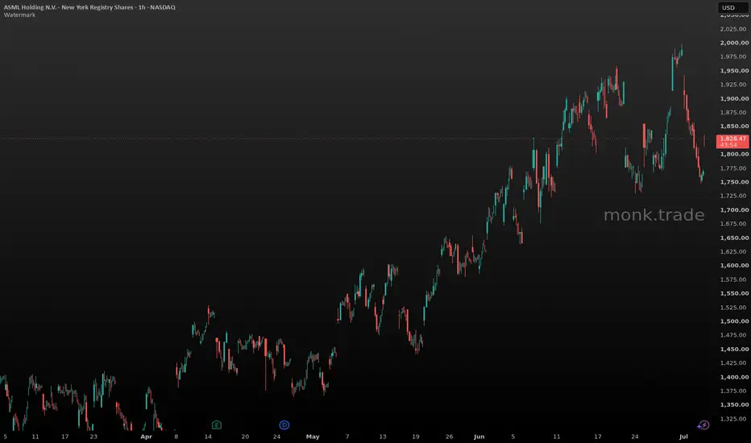Click the 1,775.00 price axis label
The height and width of the screenshot is (443, 751).
point(733,168)
